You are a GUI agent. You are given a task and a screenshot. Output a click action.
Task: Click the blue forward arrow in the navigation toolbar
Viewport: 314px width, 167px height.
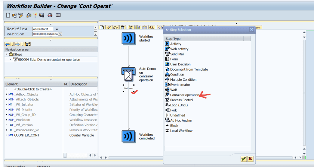pyautogui.click(x=18, y=44)
